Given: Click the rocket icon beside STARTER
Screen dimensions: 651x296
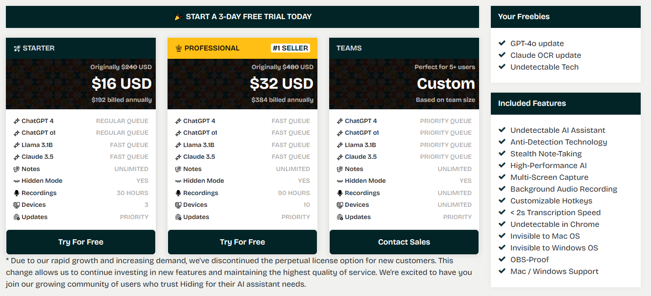Looking at the screenshot, I should pyautogui.click(x=17, y=48).
